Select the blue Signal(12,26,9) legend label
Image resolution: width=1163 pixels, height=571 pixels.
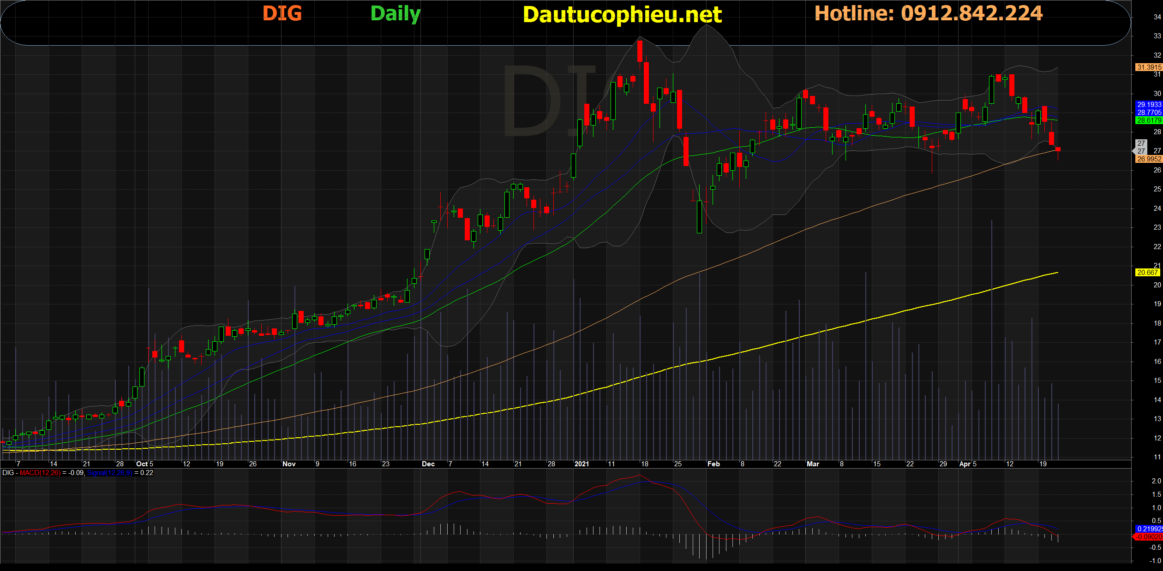pos(109,473)
